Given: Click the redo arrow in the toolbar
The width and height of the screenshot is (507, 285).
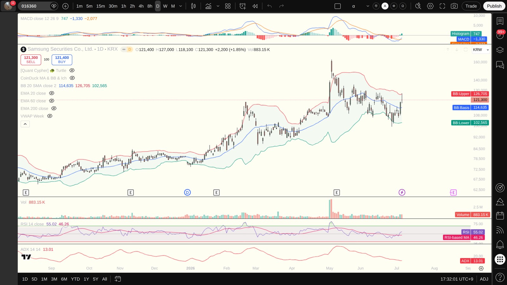Looking at the screenshot, I should 281,6.
